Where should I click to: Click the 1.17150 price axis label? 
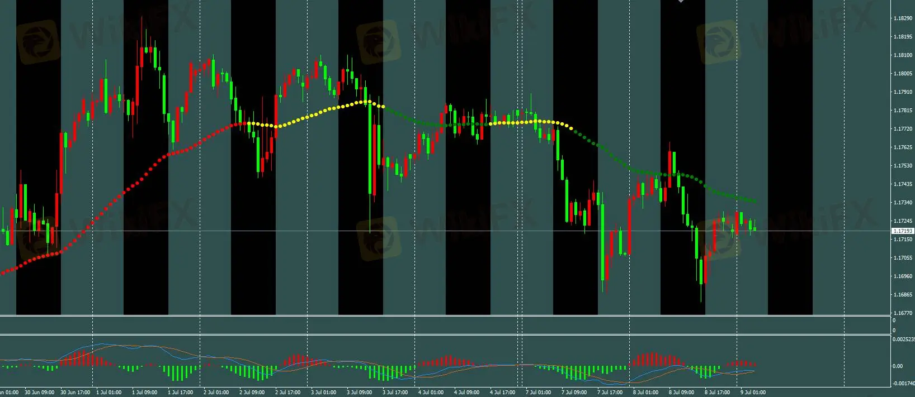click(903, 240)
